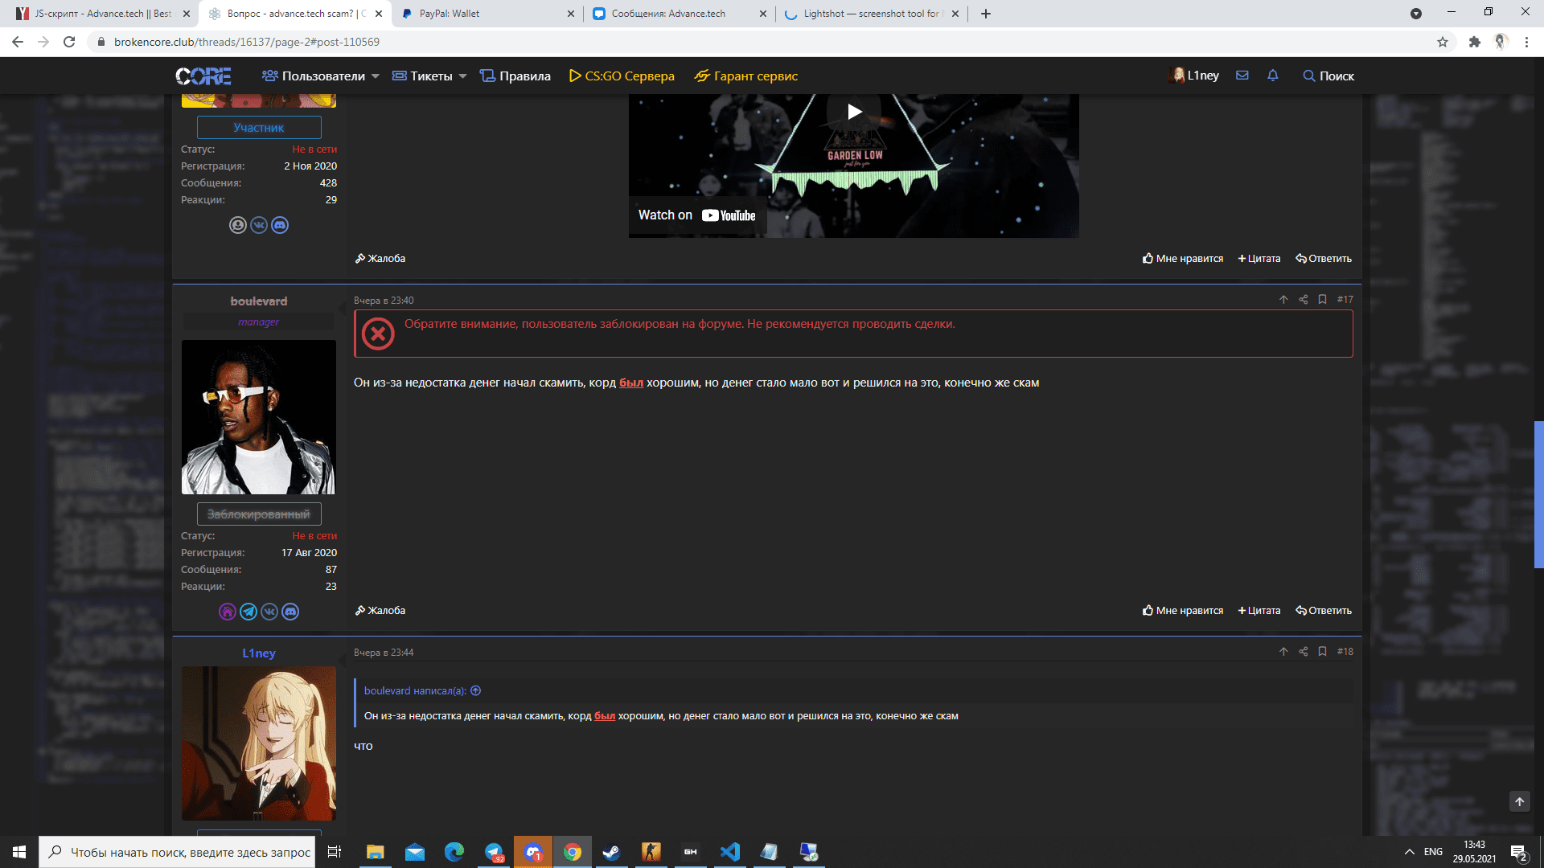Switch to the PayPal: Wallet tab
Image resolution: width=1544 pixels, height=868 pixels.
pyautogui.click(x=487, y=14)
